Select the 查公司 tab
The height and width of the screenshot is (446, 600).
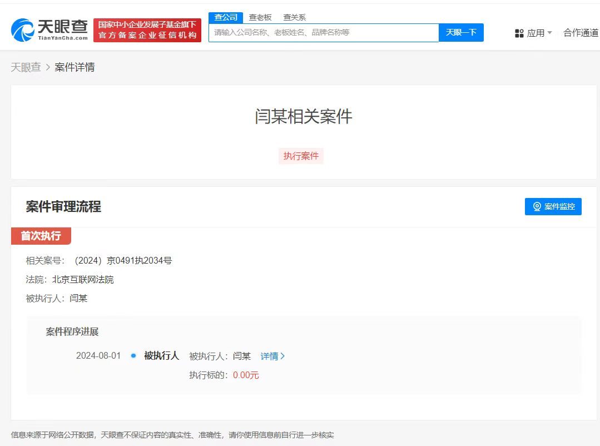(x=225, y=17)
